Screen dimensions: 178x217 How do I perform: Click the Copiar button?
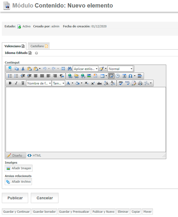[136, 212]
